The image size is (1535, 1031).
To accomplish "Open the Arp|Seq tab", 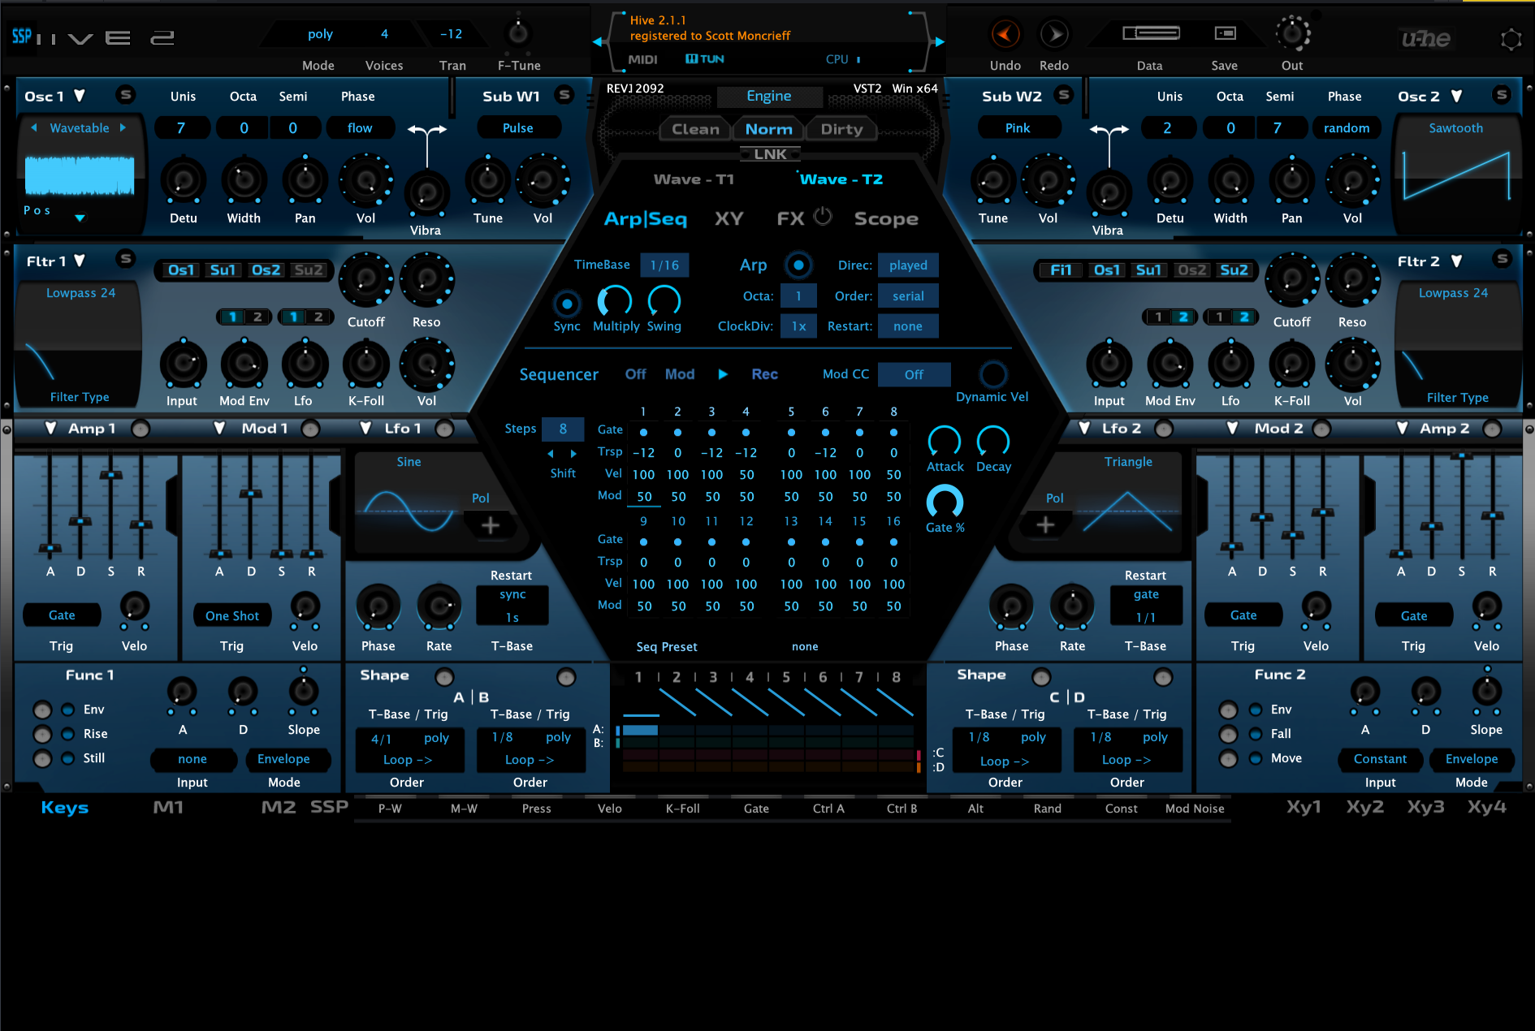I will [x=646, y=218].
